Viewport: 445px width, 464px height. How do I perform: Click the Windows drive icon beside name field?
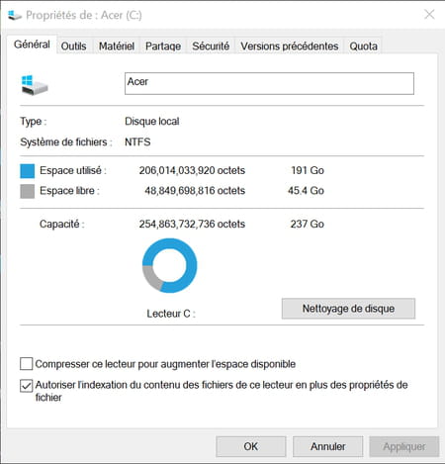(35, 85)
